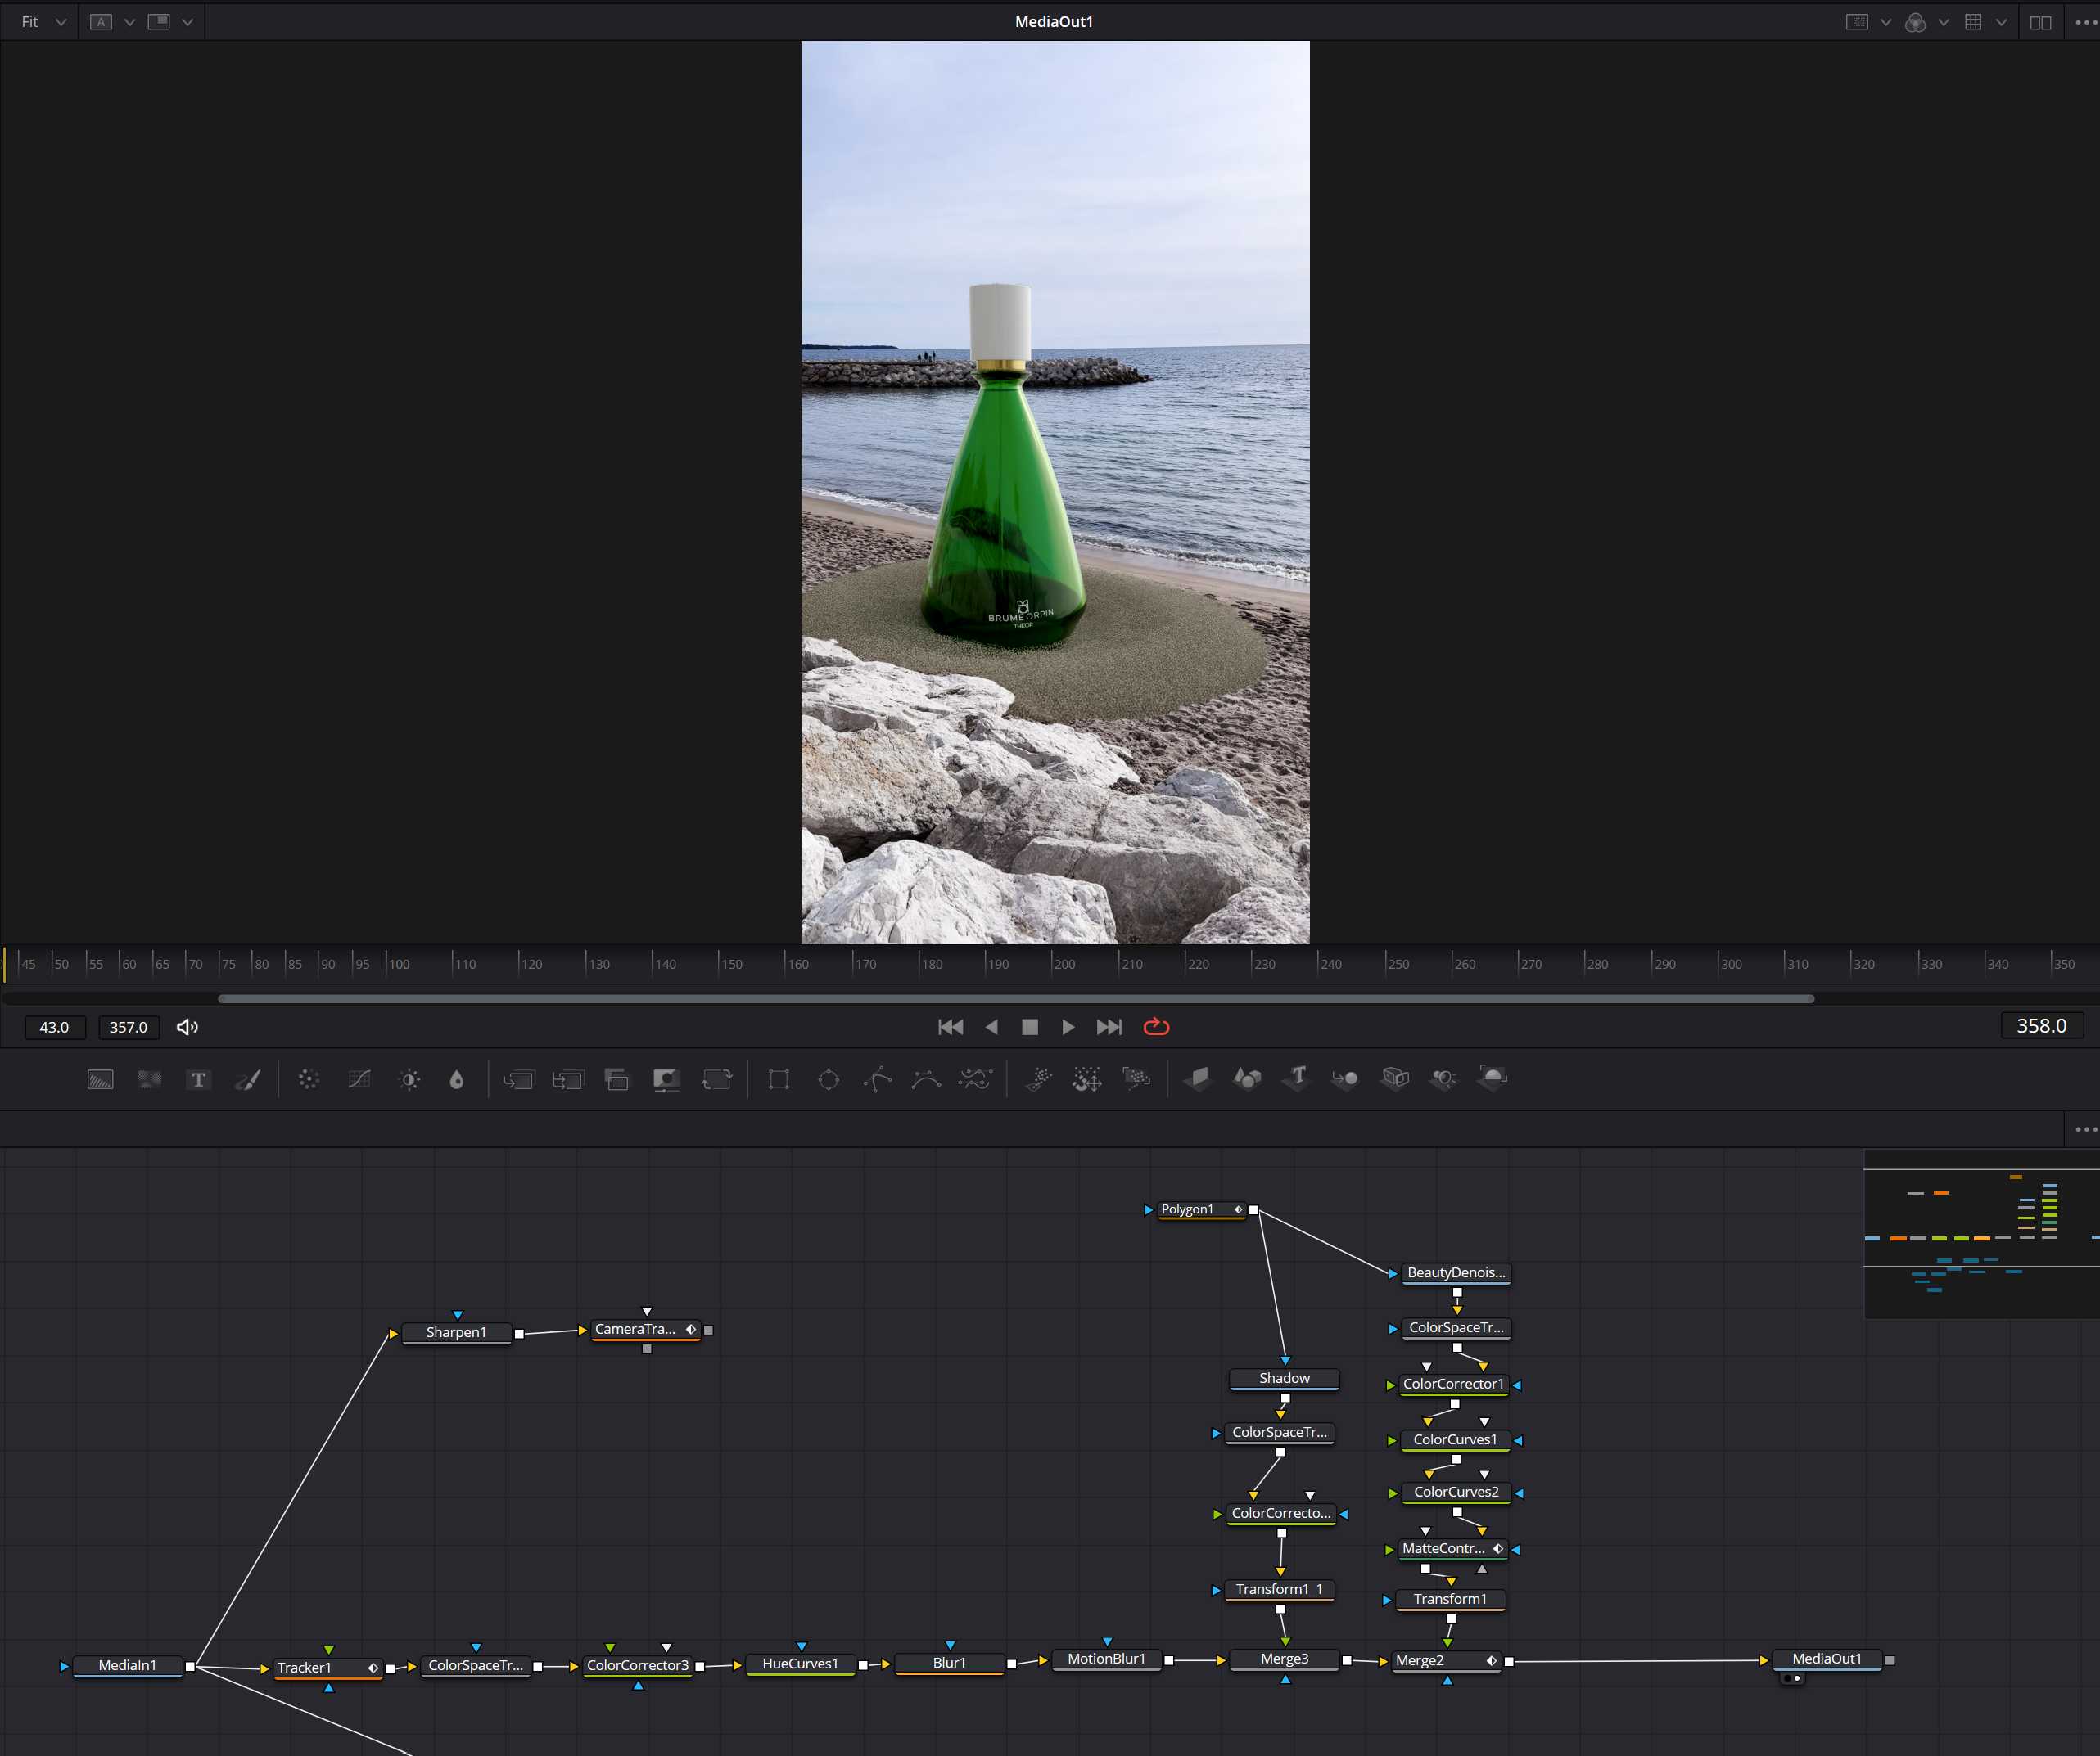
Task: Select the Background generator tool
Action: coord(100,1079)
